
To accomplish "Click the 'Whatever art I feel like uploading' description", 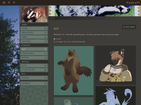I will (x=86, y=34).
